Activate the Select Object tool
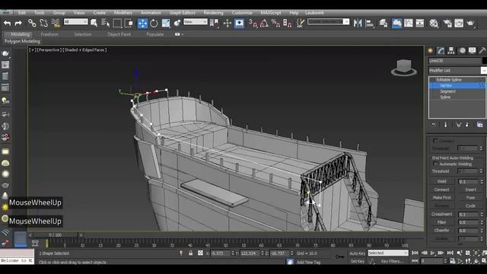487x274 pixels. tap(94, 23)
